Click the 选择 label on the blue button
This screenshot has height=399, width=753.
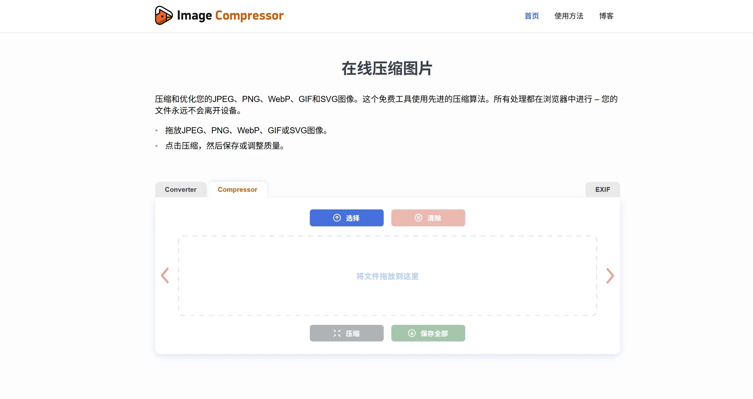353,218
